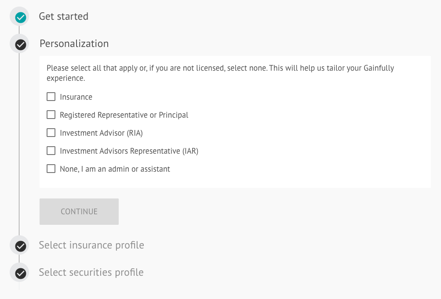This screenshot has width=441, height=299.
Task: Click the CONTINUE button
Action: 79,211
